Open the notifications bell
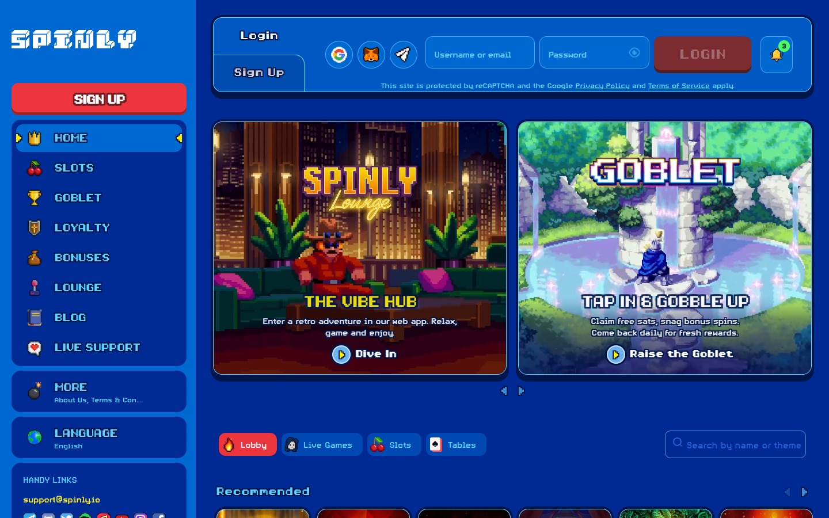 777,55
